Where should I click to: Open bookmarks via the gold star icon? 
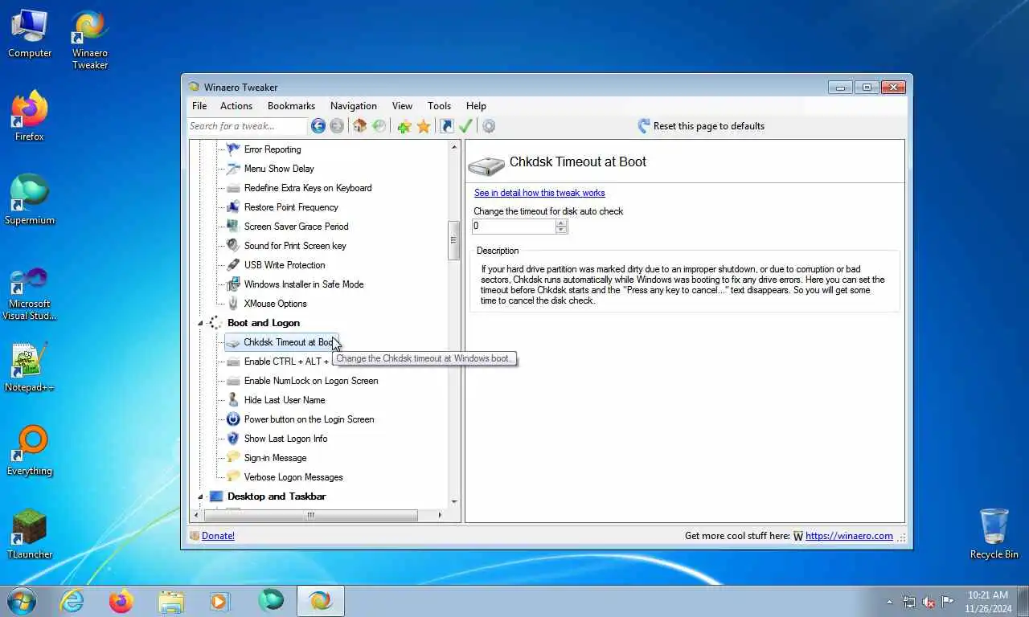tap(423, 126)
